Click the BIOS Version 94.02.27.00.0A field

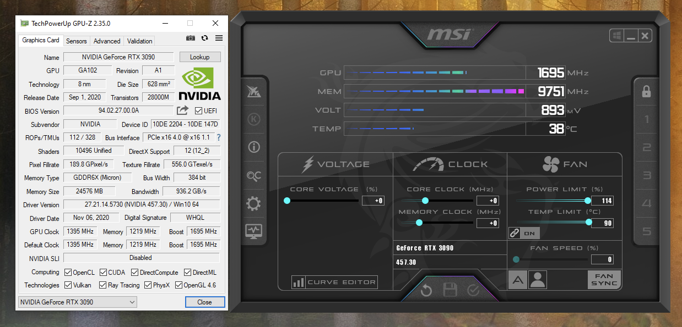pyautogui.click(x=118, y=110)
